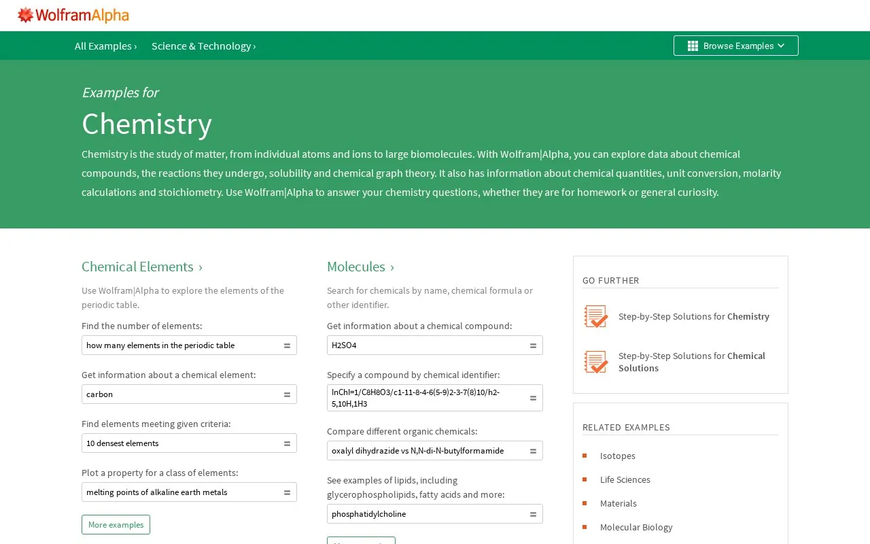Select the 'carbon' example query

click(x=189, y=394)
